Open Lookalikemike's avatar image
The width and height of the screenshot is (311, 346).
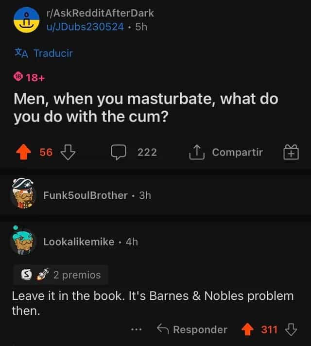(x=23, y=240)
